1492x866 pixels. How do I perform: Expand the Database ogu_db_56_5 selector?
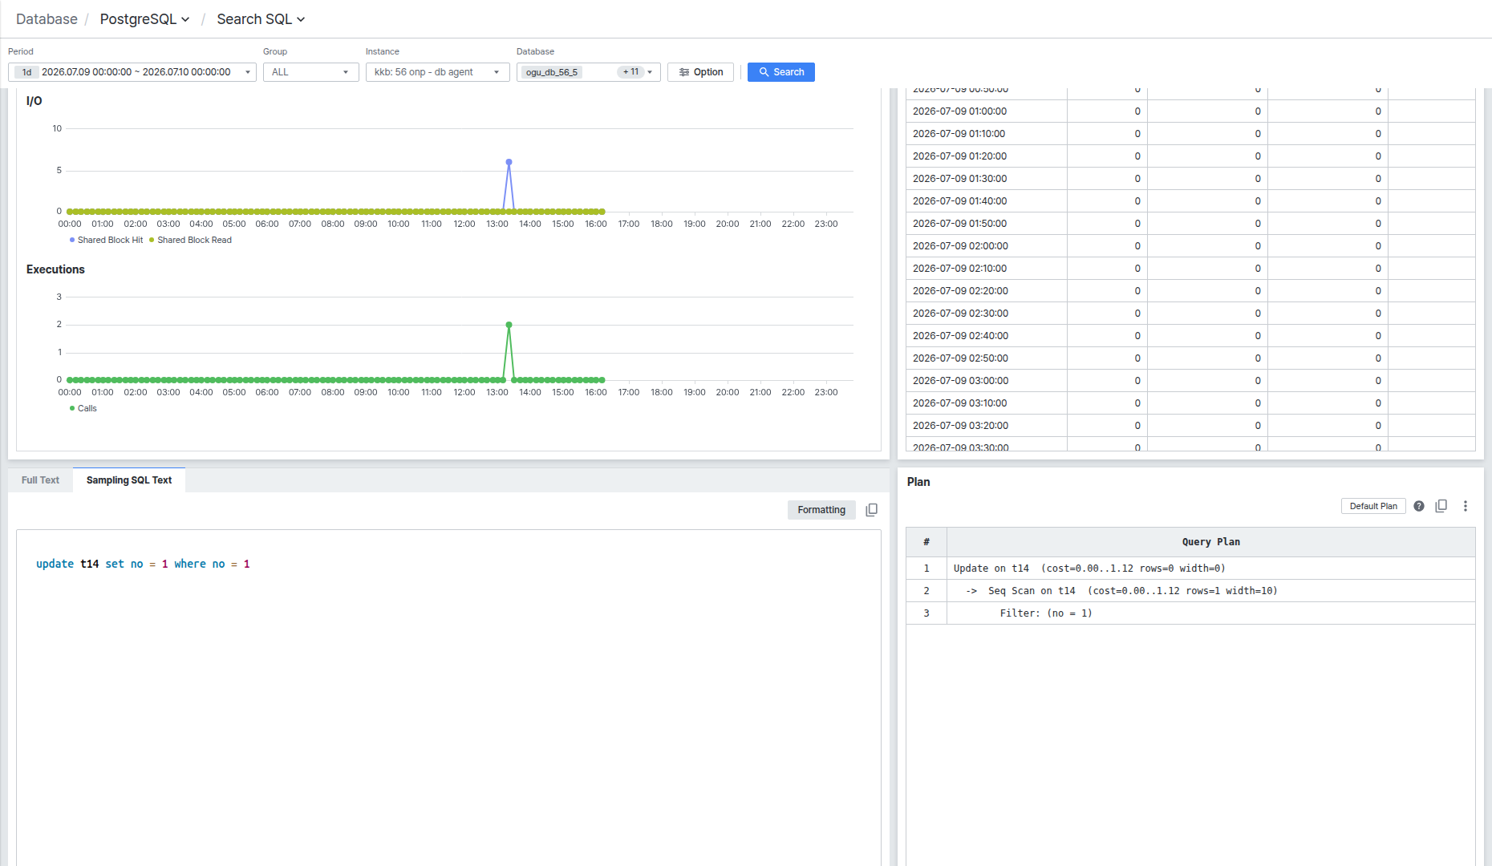click(589, 72)
